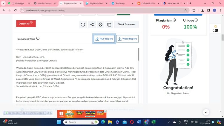Open Microsoft Edge from the taskbar

click(x=103, y=122)
